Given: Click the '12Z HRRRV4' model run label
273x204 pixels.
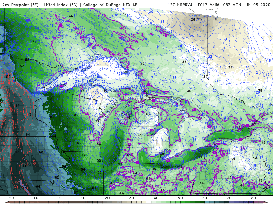Looking at the screenshot, I should (x=180, y=5).
